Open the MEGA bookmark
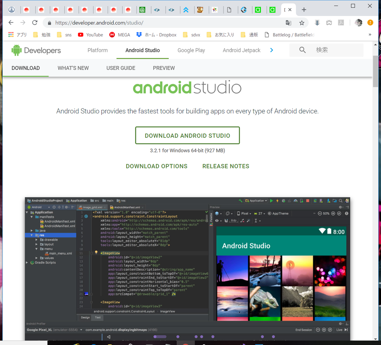 120,35
